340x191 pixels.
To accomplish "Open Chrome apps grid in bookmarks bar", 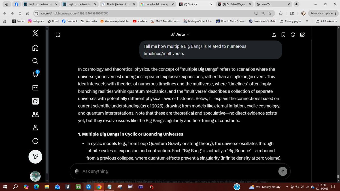I will (x=4, y=21).
